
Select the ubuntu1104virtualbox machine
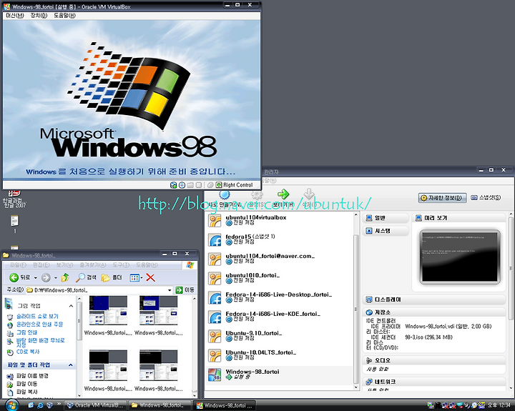click(279, 220)
